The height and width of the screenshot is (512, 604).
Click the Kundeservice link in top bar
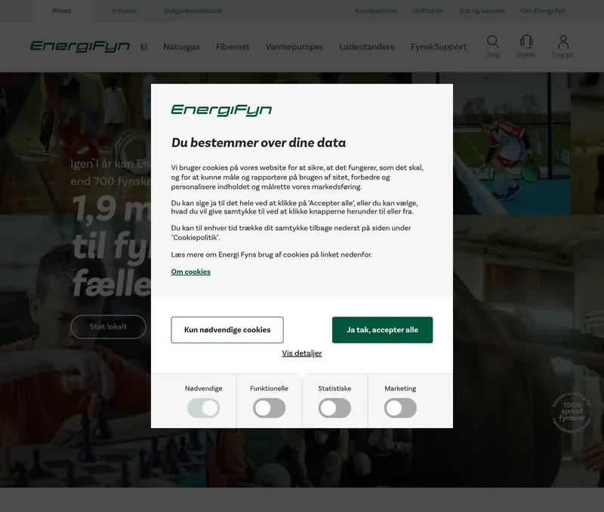click(376, 11)
